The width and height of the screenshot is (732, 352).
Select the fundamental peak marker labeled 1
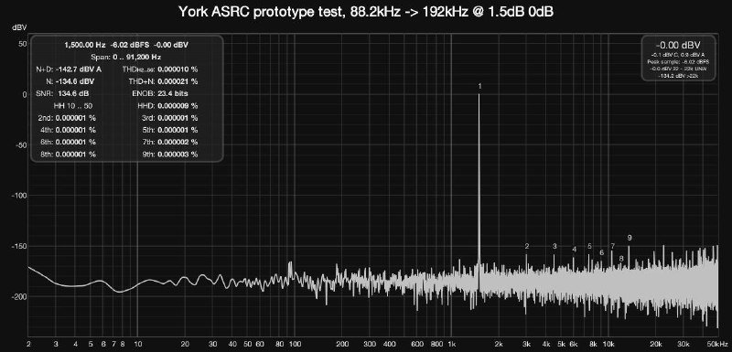click(x=479, y=86)
